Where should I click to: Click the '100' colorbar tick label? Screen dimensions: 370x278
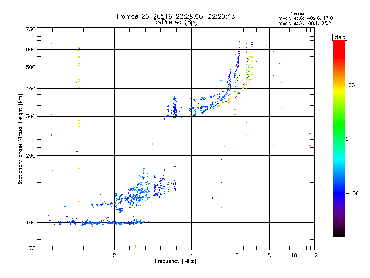[350, 85]
